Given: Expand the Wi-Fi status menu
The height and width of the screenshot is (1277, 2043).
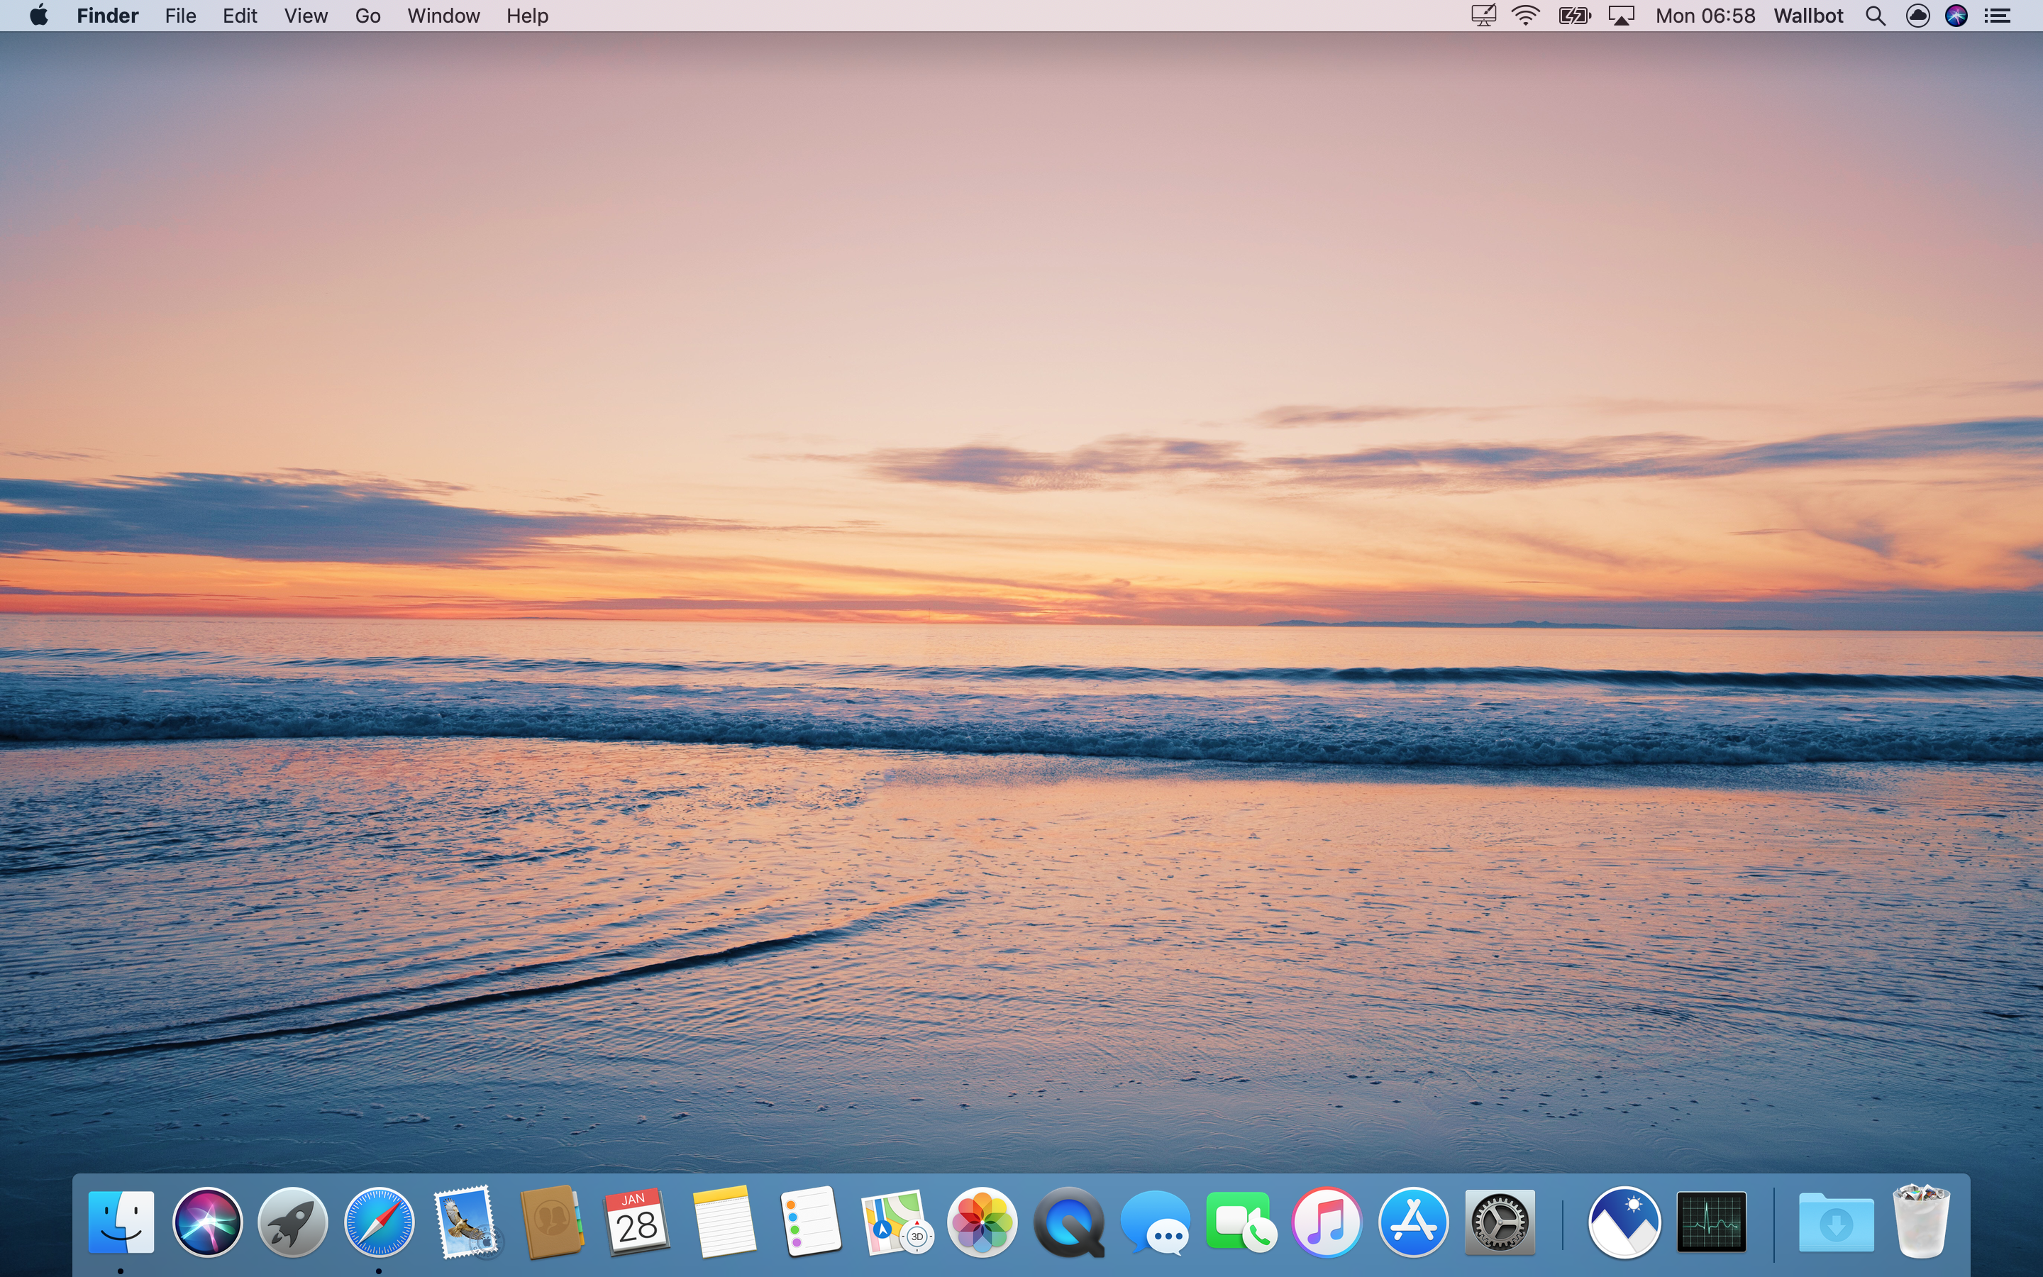Looking at the screenshot, I should click(x=1525, y=16).
